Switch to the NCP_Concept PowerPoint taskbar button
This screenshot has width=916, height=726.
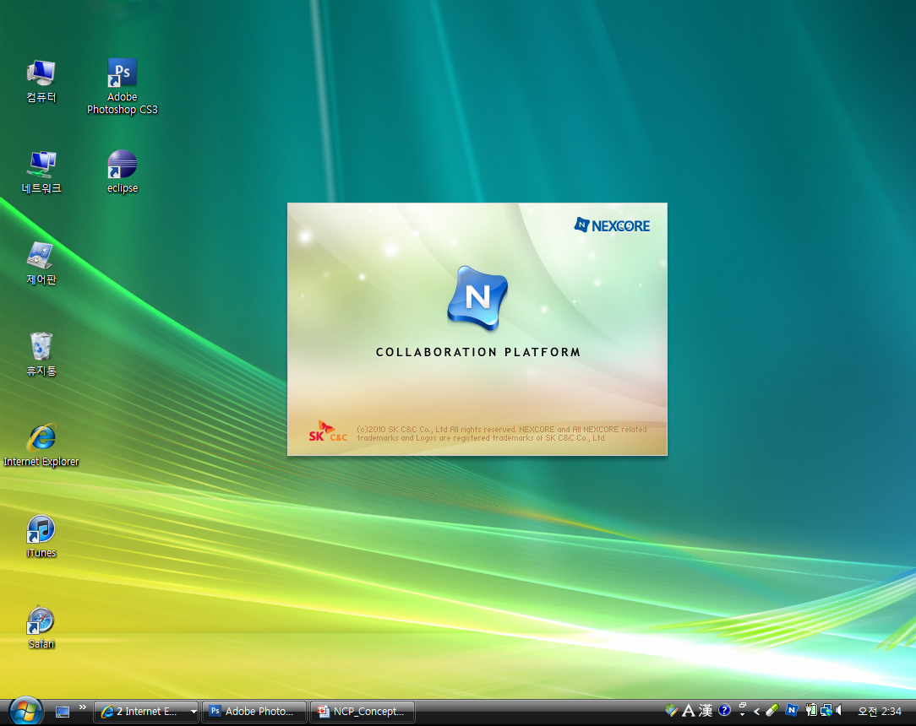pos(363,712)
